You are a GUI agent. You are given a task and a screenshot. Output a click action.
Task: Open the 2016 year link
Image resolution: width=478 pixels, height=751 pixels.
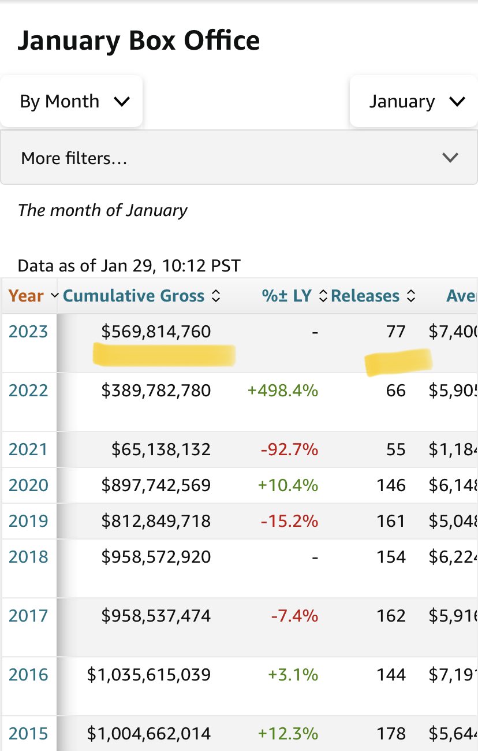pyautogui.click(x=28, y=675)
